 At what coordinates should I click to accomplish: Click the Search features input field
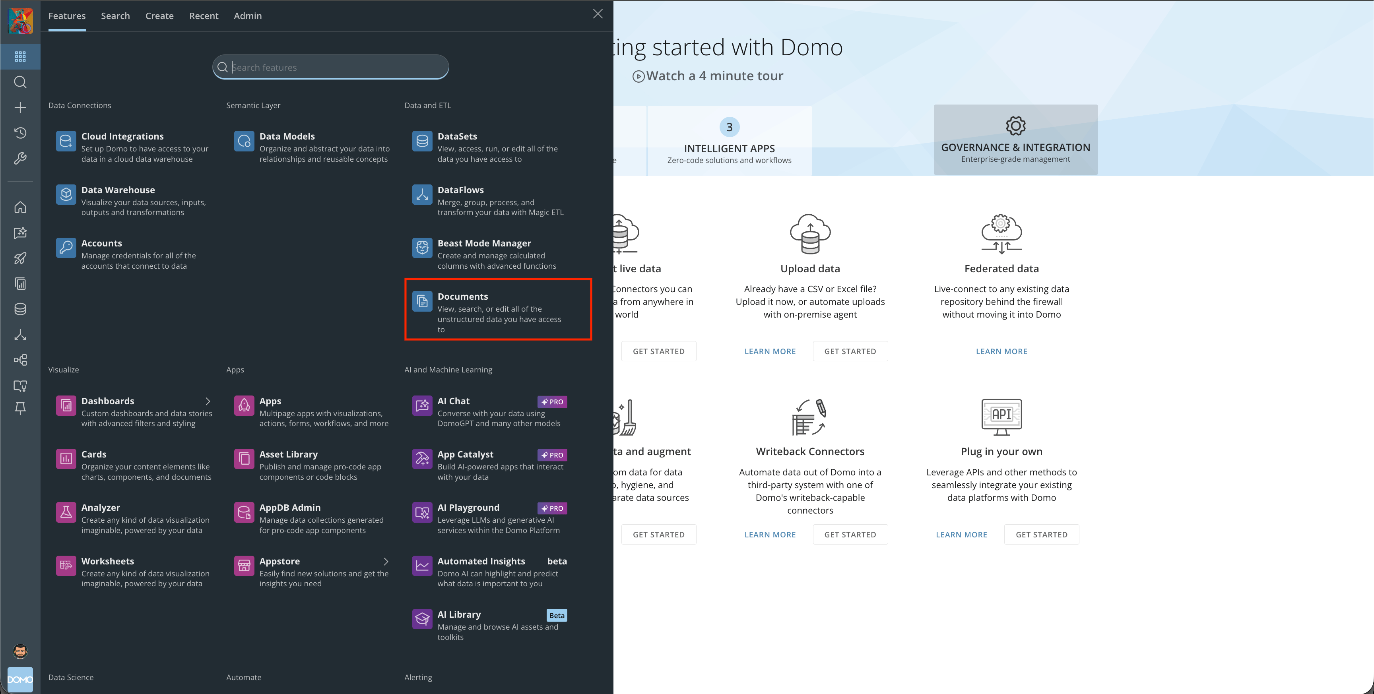[x=331, y=67]
